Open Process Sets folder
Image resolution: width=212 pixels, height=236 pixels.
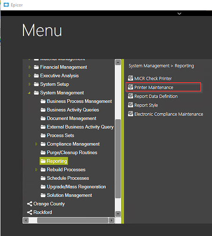coord(60,135)
